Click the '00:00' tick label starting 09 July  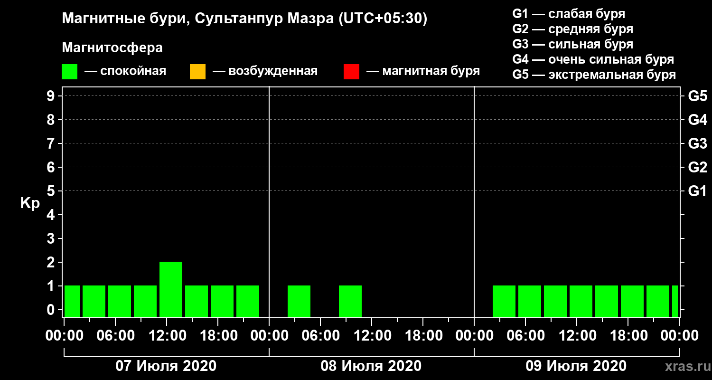[474, 335]
